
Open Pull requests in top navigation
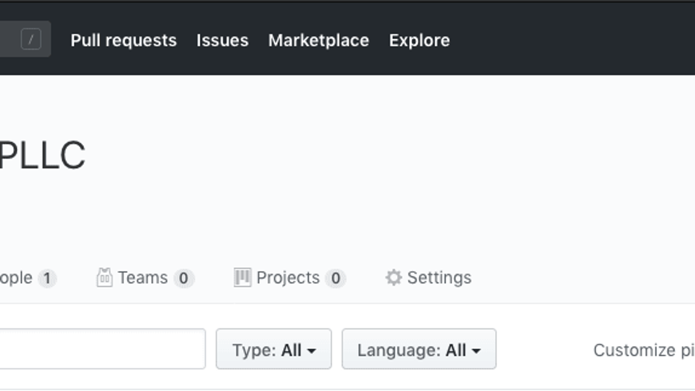(123, 40)
